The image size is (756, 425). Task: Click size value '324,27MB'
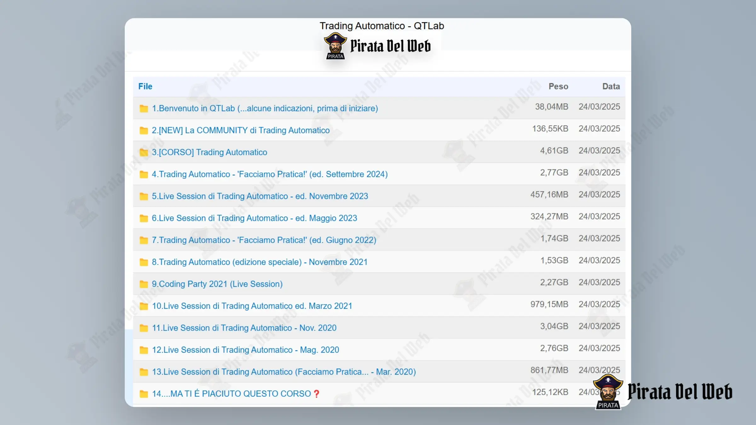click(549, 217)
